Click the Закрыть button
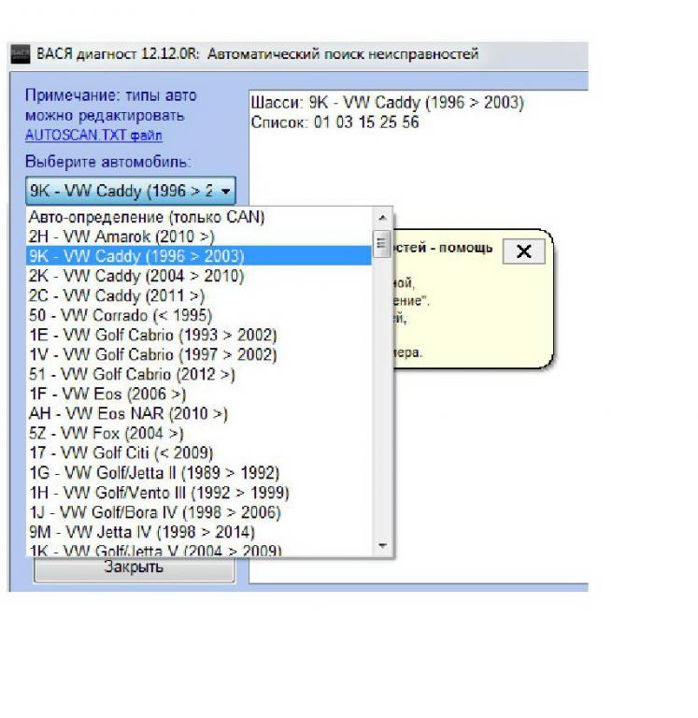Screen dimensions: 698x718 click(135, 567)
